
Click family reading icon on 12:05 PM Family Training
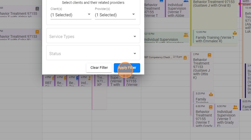coord(235,33)
